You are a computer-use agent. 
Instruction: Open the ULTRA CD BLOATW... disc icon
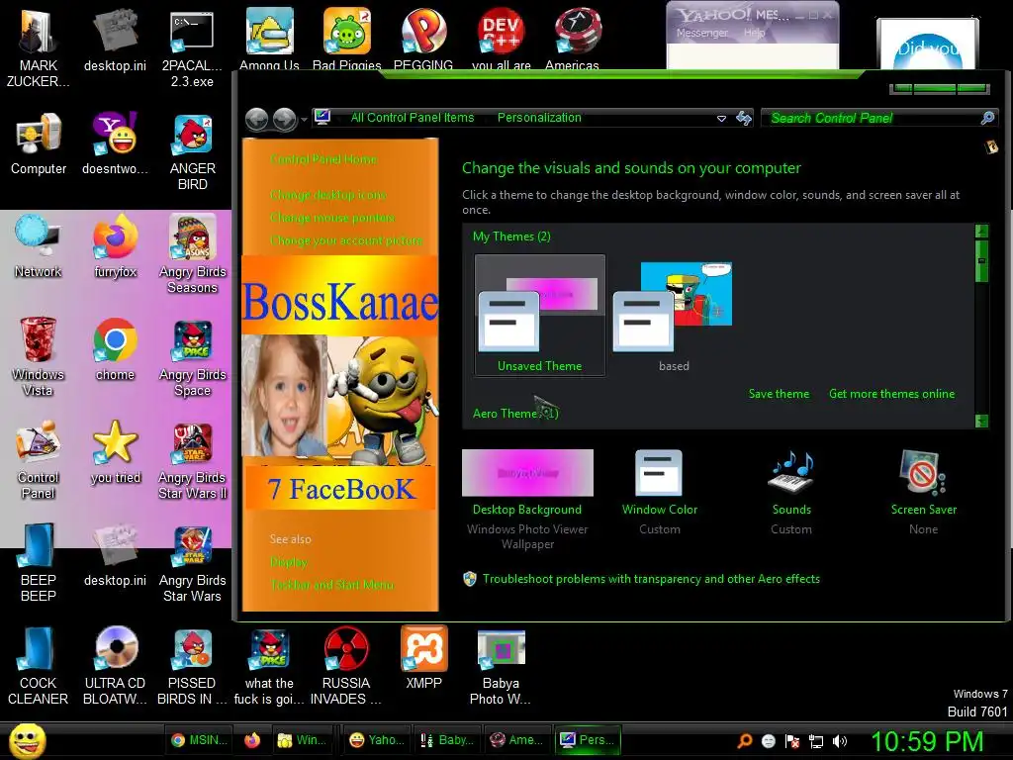pos(115,649)
